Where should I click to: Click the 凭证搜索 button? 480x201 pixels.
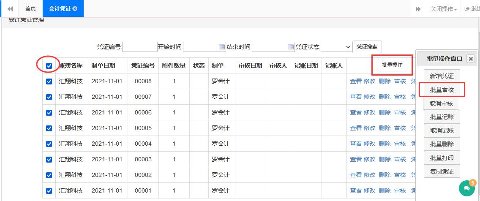point(367,47)
